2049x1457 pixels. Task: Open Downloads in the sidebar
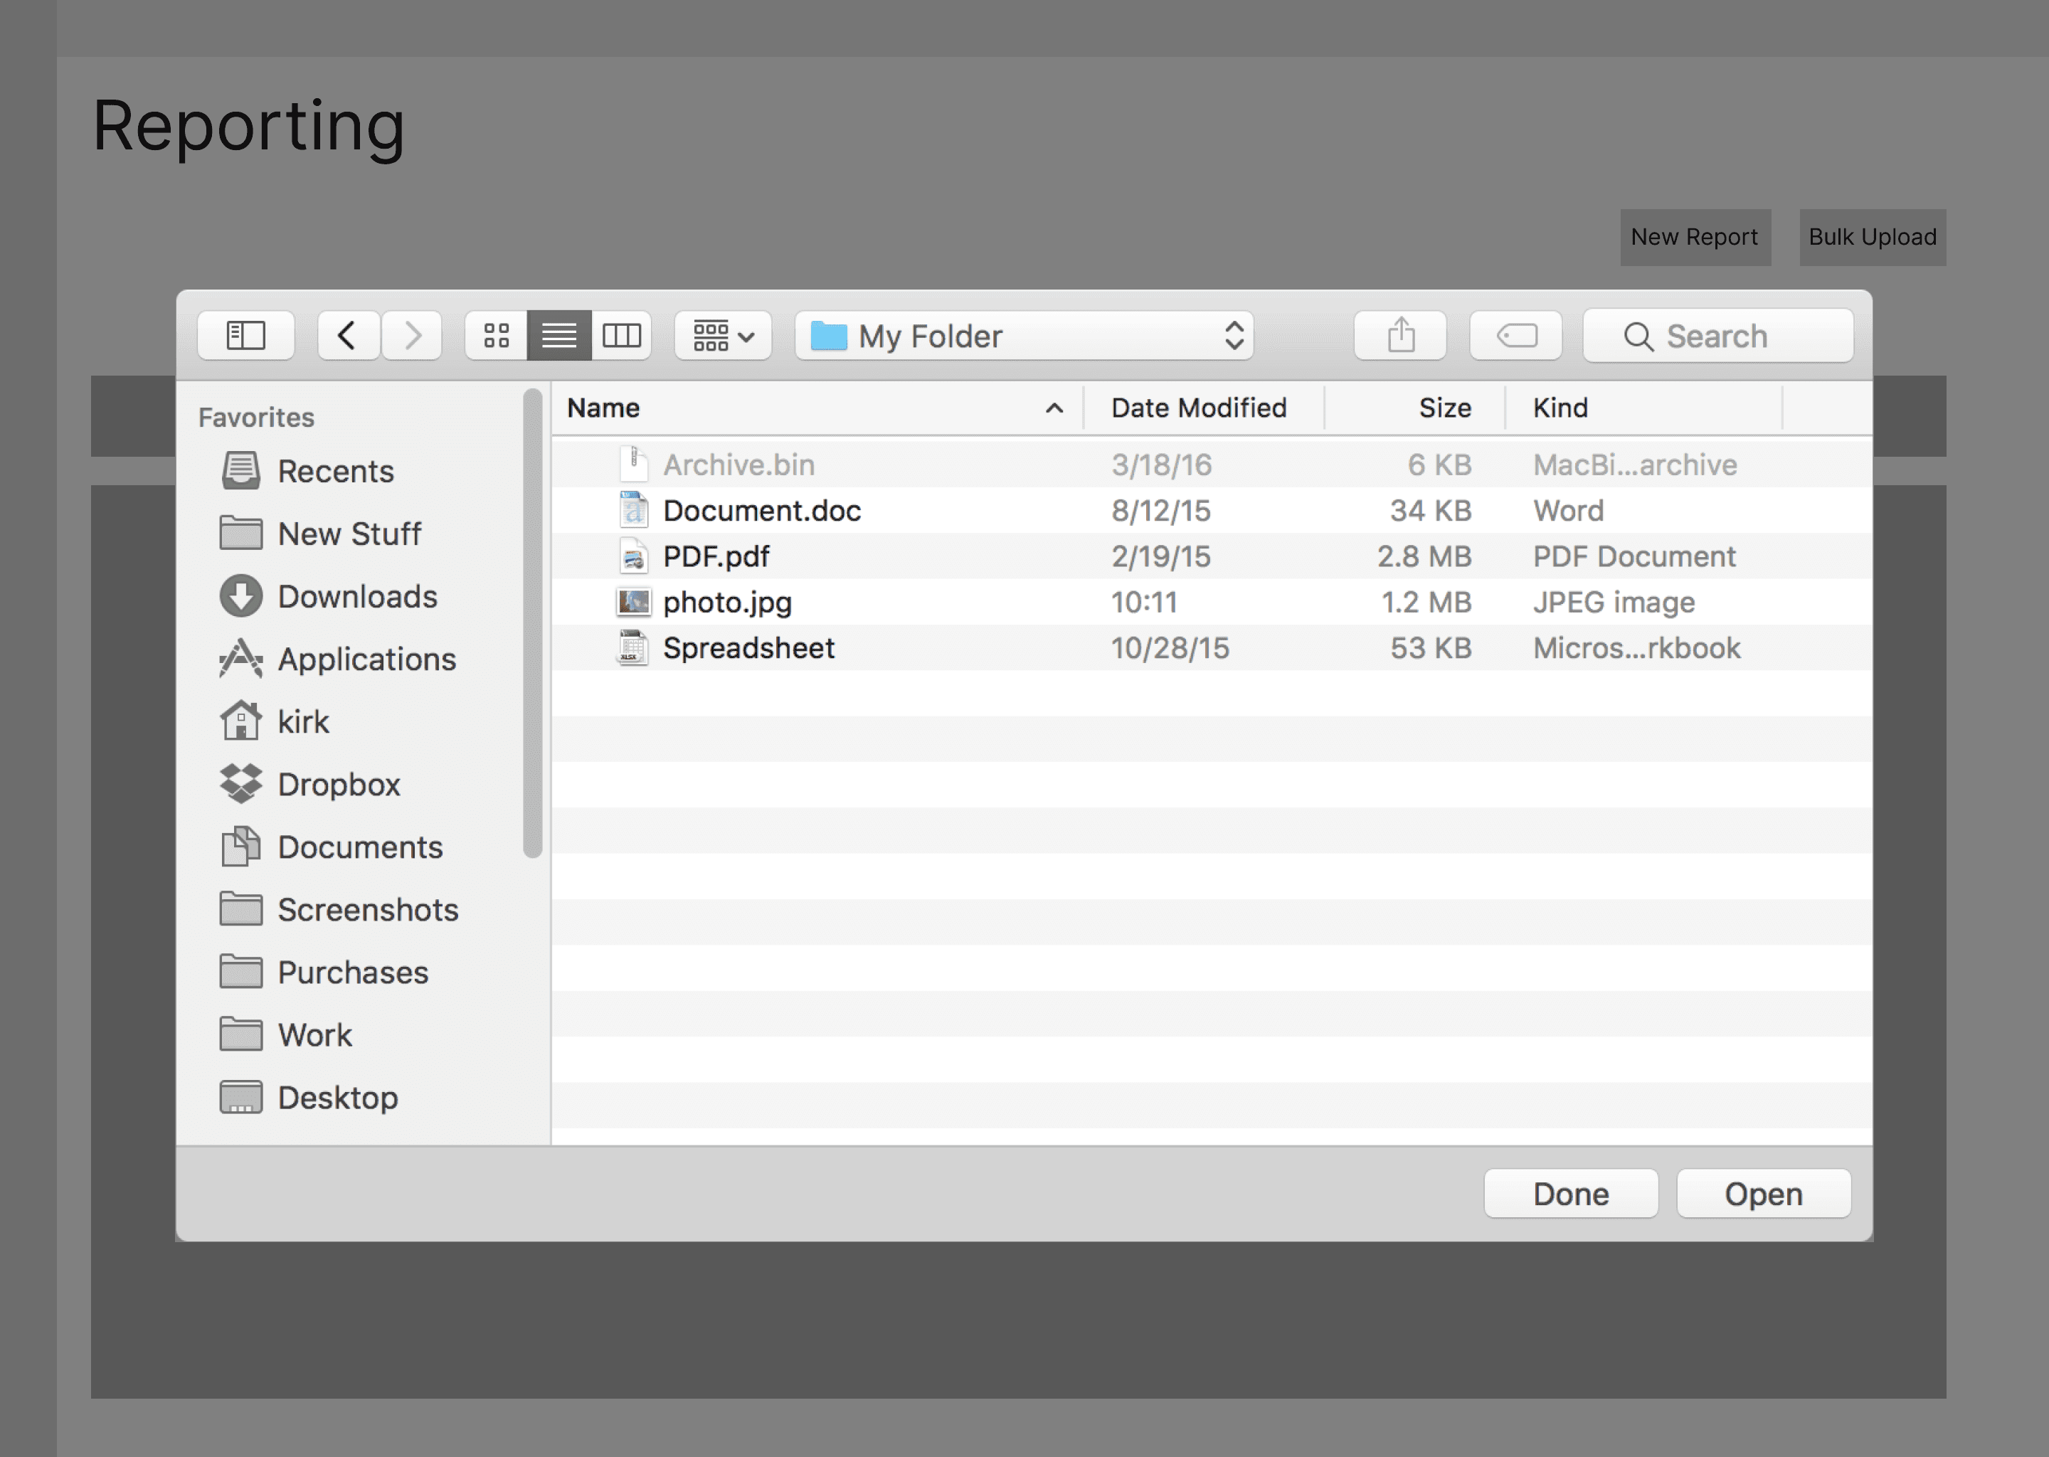[x=356, y=597]
